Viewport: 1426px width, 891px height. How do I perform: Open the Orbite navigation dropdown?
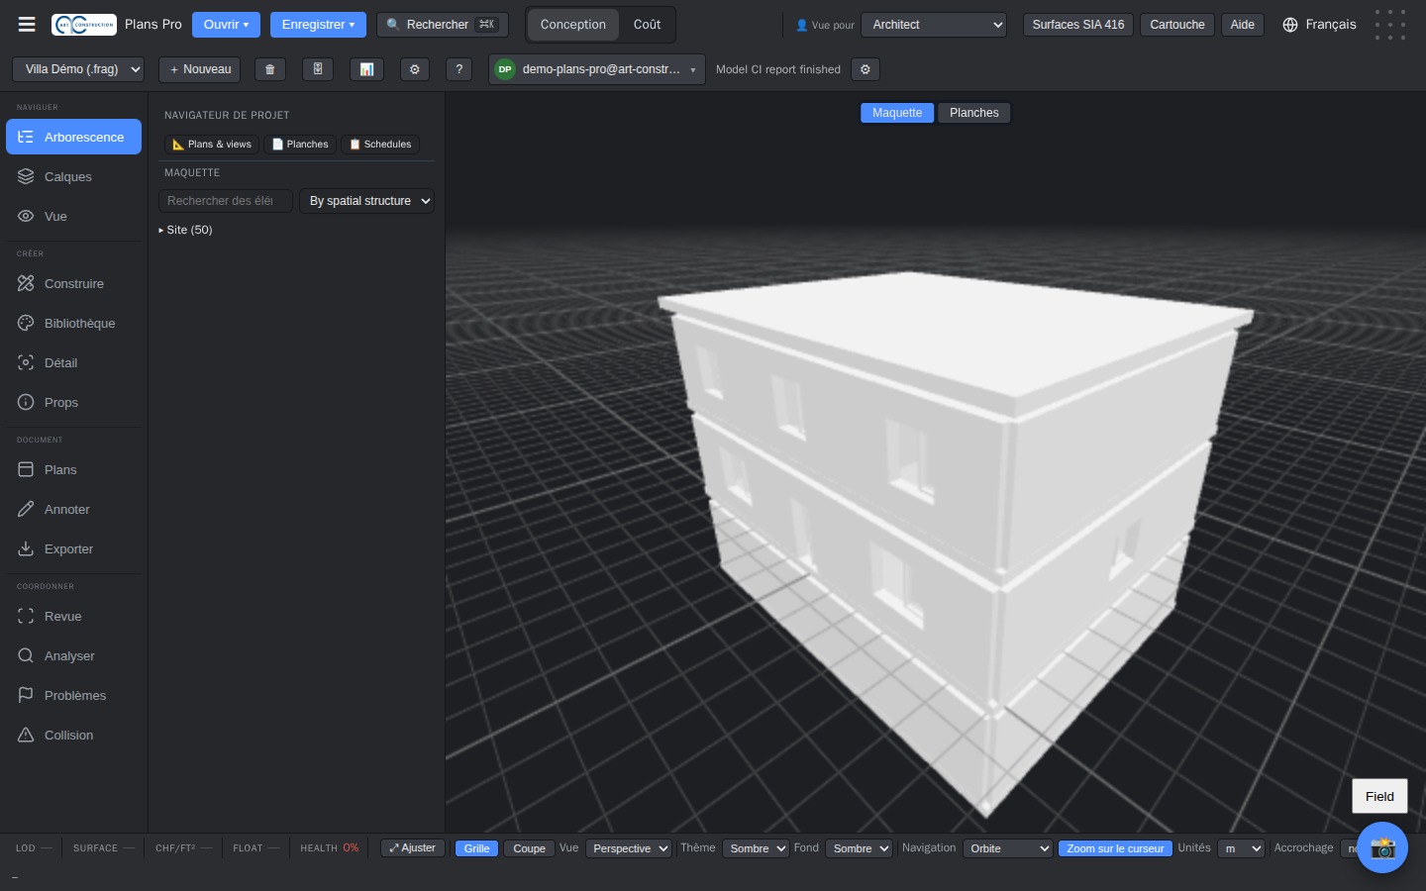point(1007,848)
